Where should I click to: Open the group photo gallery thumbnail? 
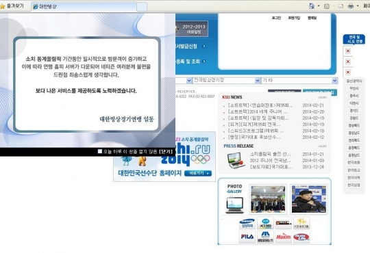pyautogui.click(x=268, y=199)
